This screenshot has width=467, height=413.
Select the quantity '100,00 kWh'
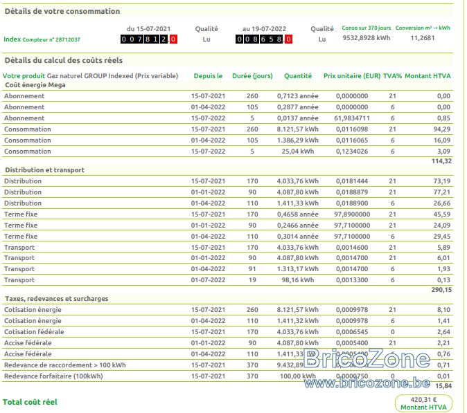(x=298, y=376)
